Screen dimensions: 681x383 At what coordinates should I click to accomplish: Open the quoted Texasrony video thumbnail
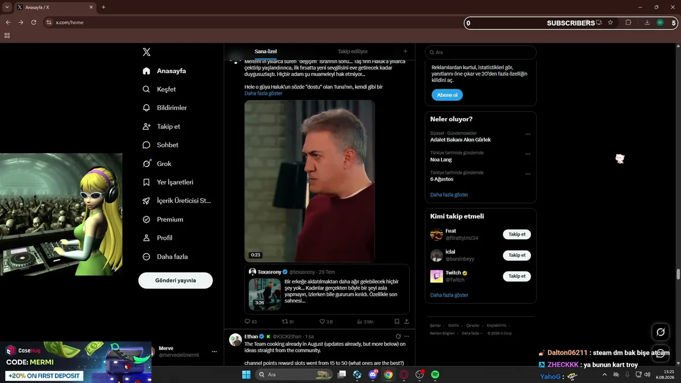pyautogui.click(x=264, y=294)
